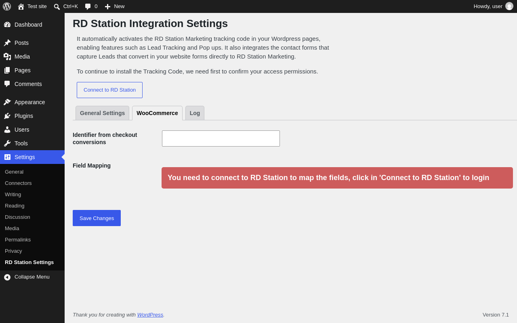This screenshot has width=517, height=323.
Task: Open Plugins plug icon
Action: pyautogui.click(x=7, y=116)
